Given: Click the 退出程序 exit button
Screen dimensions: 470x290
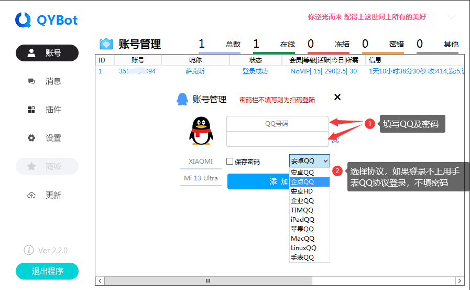Looking at the screenshot, I should coord(47,271).
